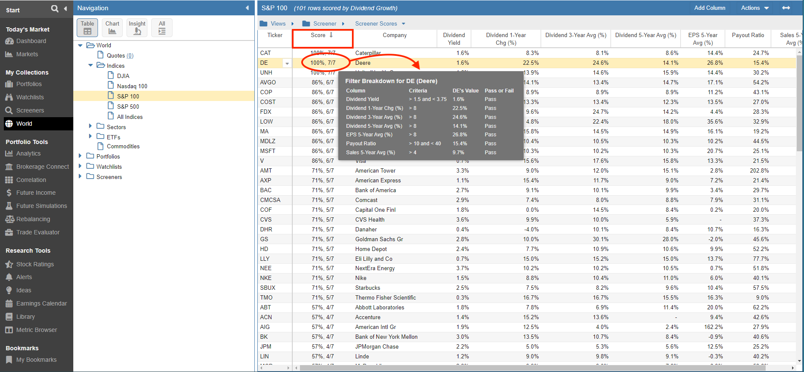
Task: Click the horizontal table scrollbar
Action: click(533, 368)
